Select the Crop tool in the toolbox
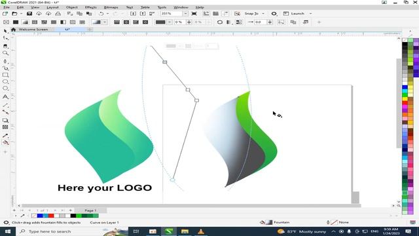 coord(5,46)
